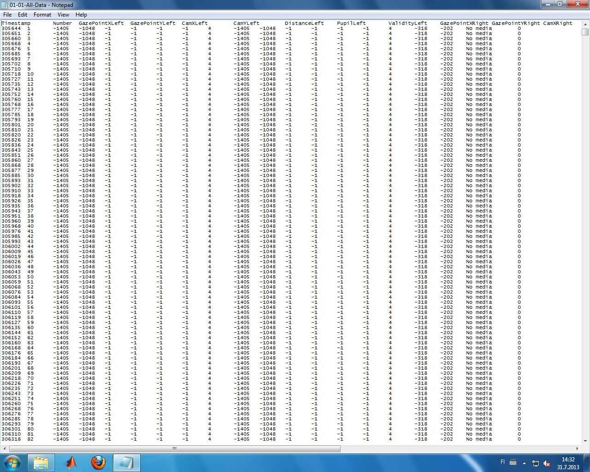This screenshot has height=472, width=590.
Task: Click the DistanceLeft header text
Action: pos(304,23)
